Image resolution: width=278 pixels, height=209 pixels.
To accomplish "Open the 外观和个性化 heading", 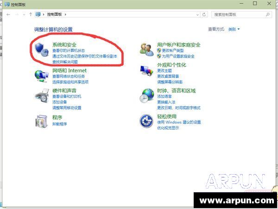I will [171, 65].
